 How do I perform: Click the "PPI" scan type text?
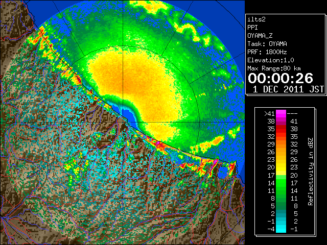point(252,28)
